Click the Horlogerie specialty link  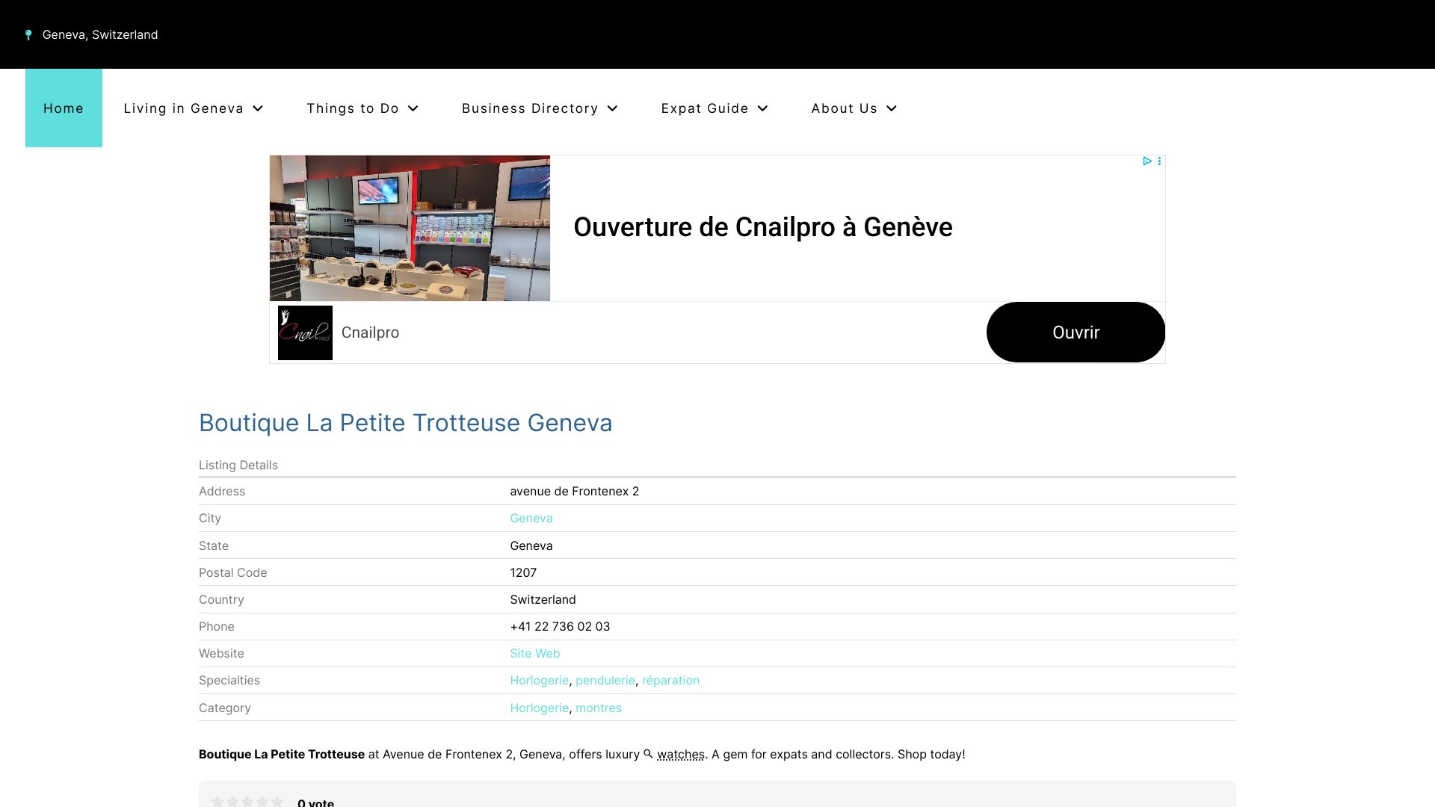click(539, 680)
